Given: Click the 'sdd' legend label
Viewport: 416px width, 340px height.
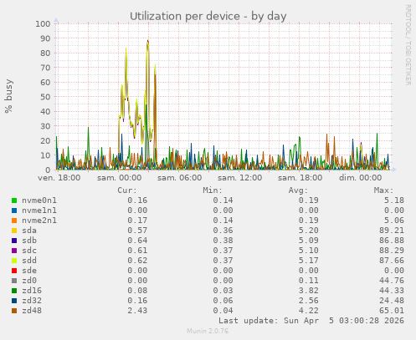Looking at the screenshot, I should pos(29,261).
